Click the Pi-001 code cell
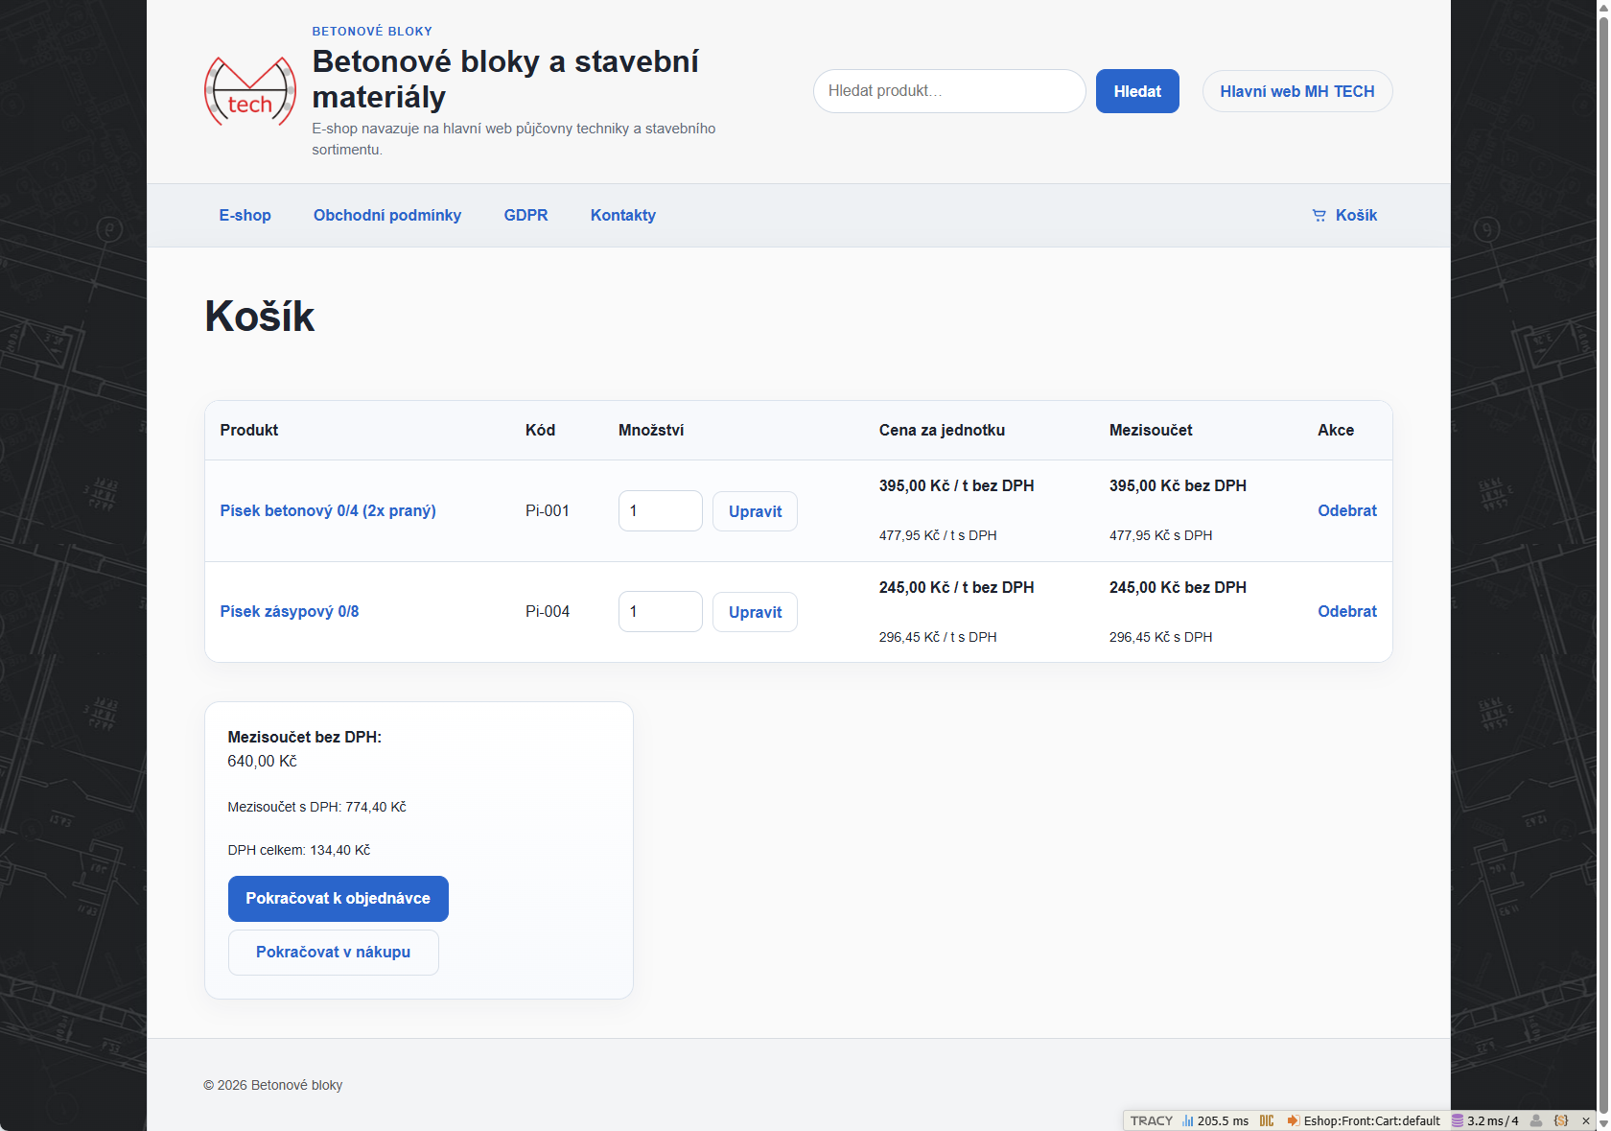This screenshot has height=1131, width=1611. tap(548, 510)
